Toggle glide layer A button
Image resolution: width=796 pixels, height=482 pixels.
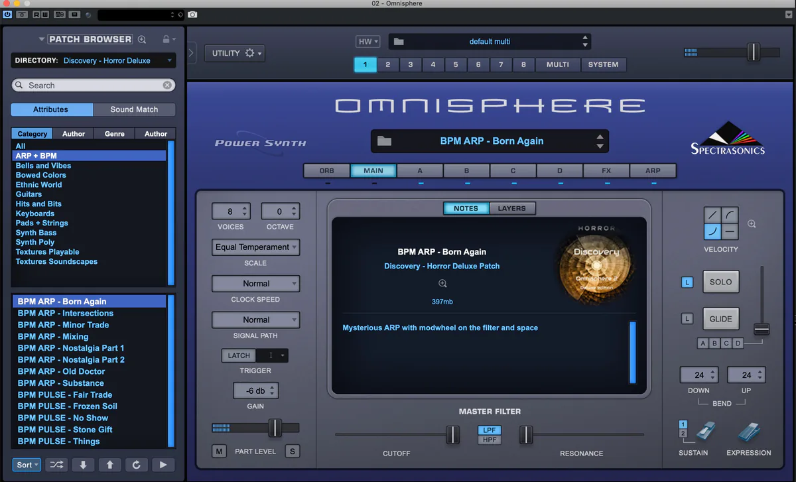click(702, 343)
